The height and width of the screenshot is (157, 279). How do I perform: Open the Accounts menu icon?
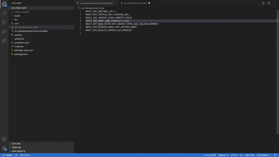coord(4,139)
